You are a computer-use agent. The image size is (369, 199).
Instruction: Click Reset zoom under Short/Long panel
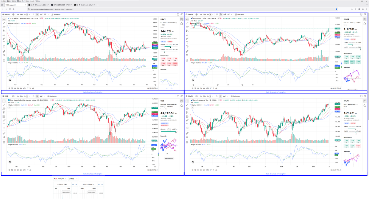coord(92,192)
